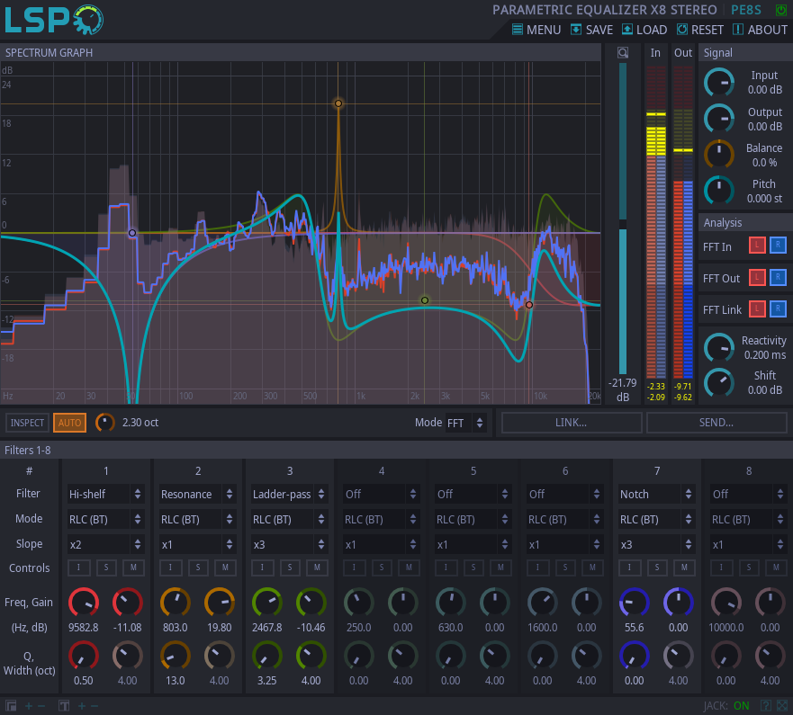
Task: Open filter 3 type dropdown showing Ladder-pass
Action: [x=290, y=494]
